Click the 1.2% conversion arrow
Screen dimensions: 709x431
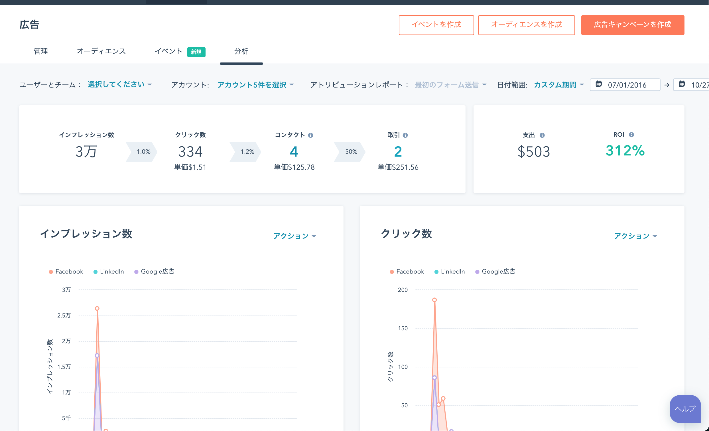(x=245, y=152)
